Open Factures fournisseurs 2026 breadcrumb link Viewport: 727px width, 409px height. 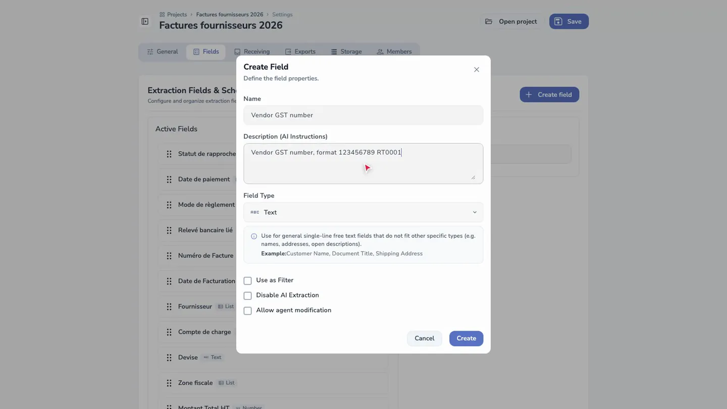click(x=230, y=15)
